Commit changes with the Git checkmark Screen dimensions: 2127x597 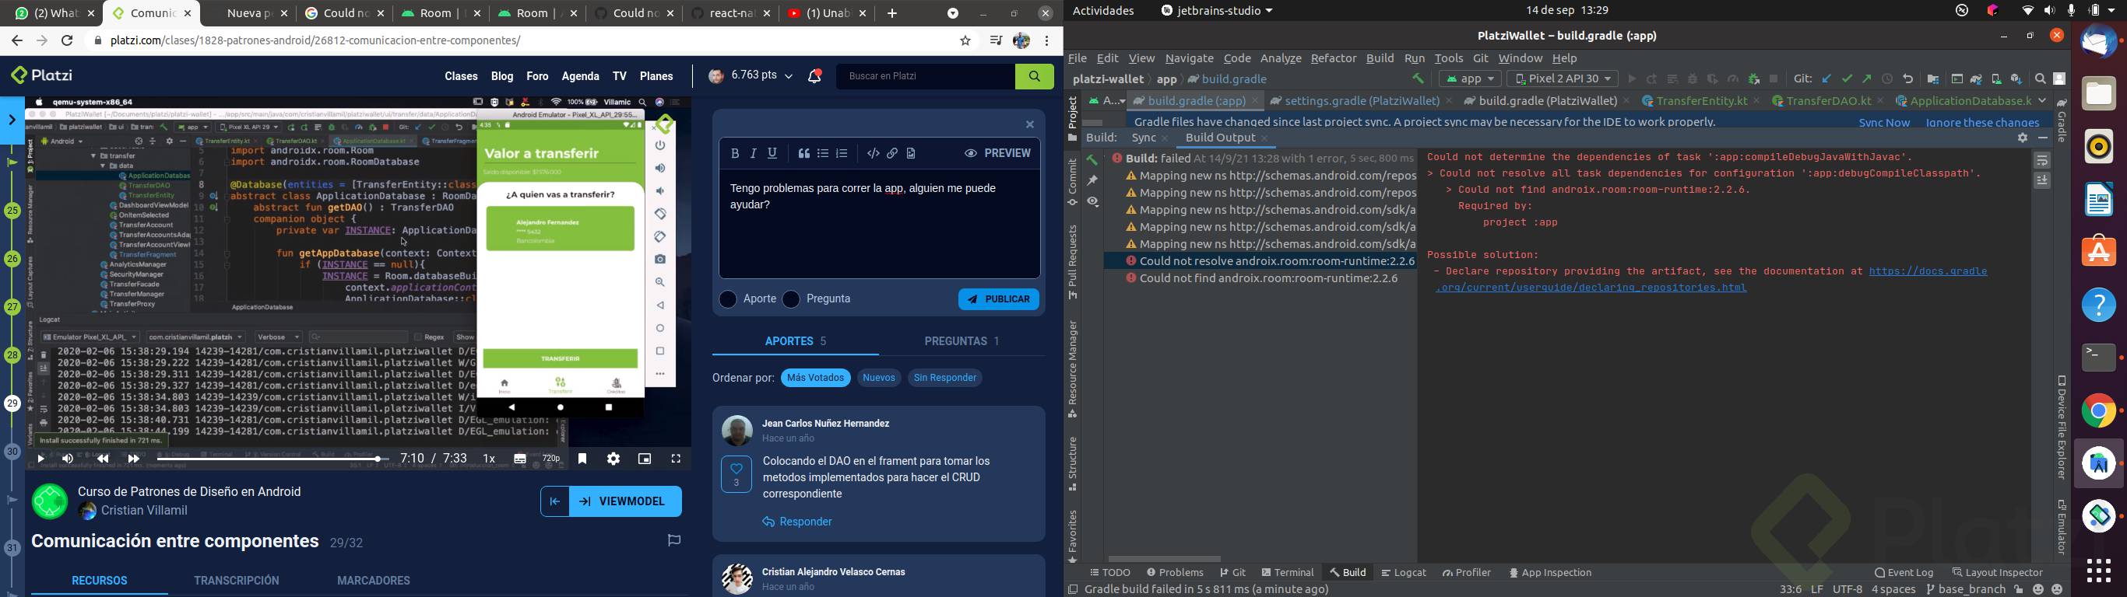(x=1847, y=79)
